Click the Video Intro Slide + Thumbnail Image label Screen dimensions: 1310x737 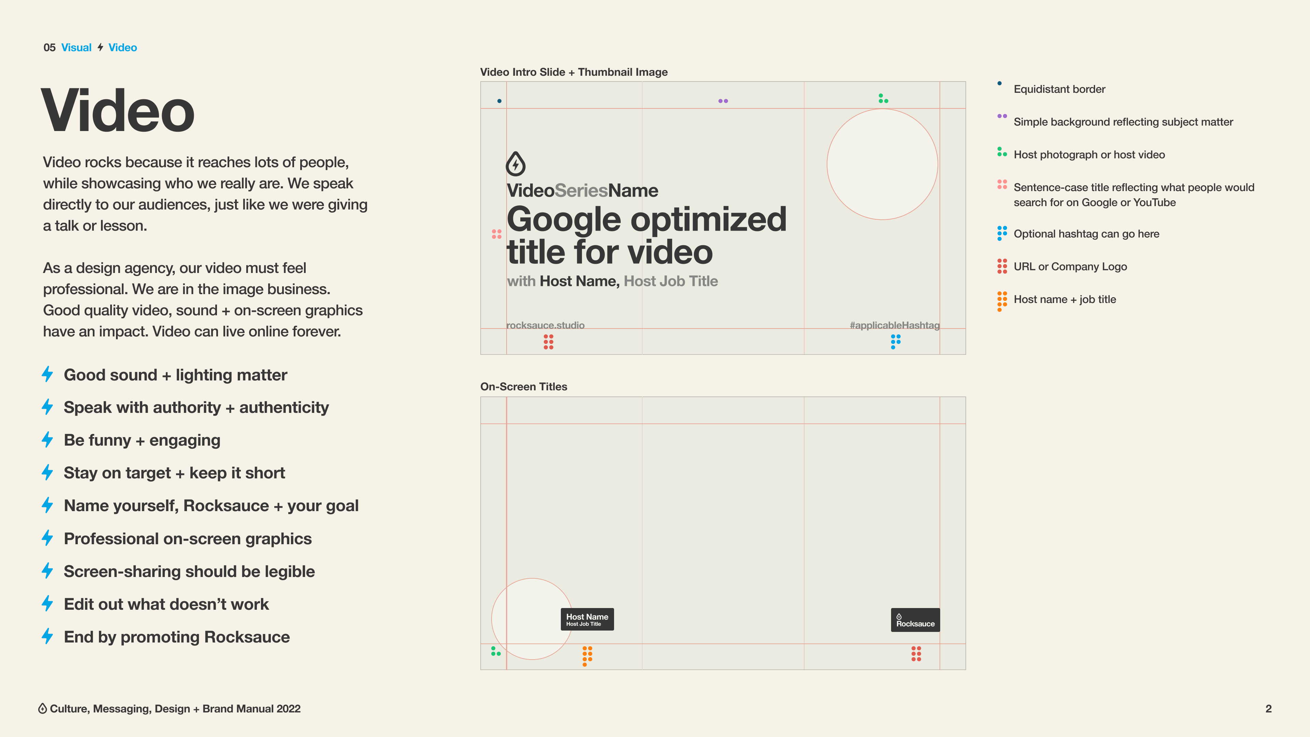pos(573,72)
